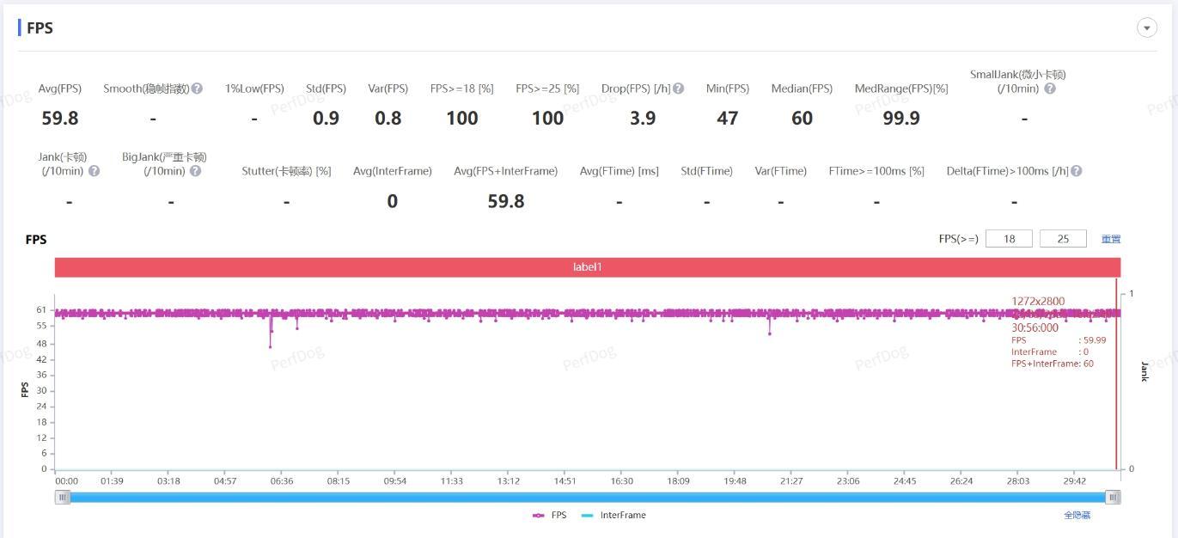Click the 重置 reset link

(x=1111, y=239)
